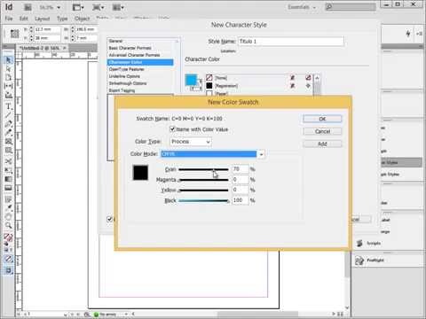The width and height of the screenshot is (426, 319).
Task: Select the Rectangle tool
Action: tap(8, 150)
